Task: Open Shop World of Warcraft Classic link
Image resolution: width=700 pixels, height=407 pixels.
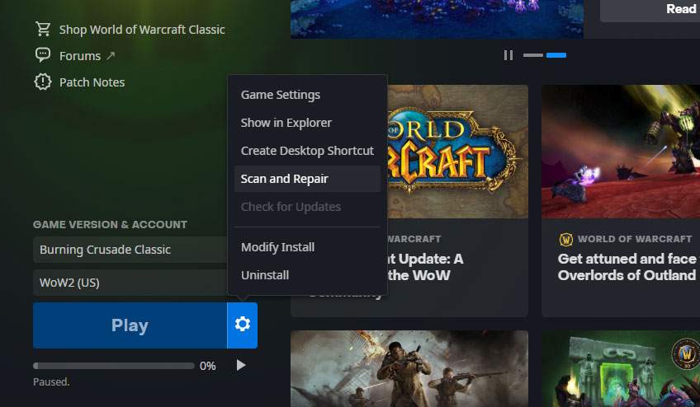Action: point(142,30)
